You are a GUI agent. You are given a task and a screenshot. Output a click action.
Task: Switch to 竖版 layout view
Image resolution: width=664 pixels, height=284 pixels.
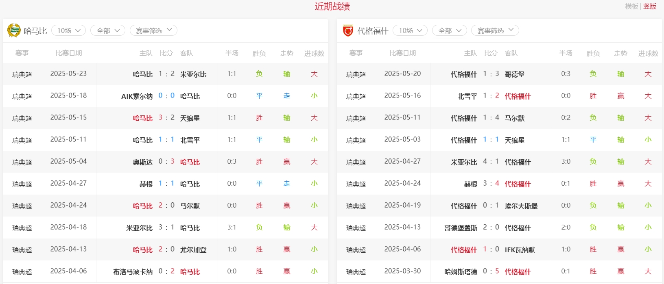pyautogui.click(x=650, y=7)
